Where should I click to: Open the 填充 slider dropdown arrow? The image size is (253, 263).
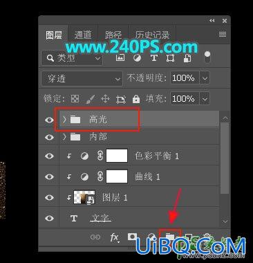click(205, 99)
